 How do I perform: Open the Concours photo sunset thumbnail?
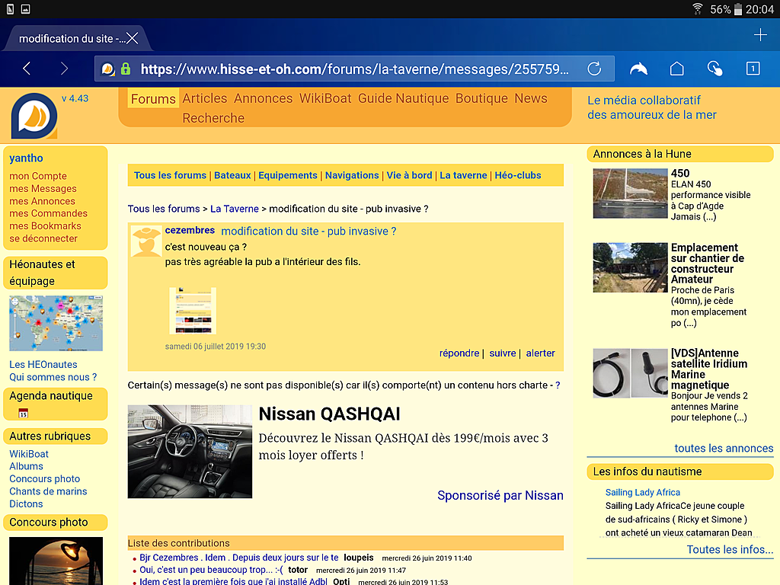56,561
